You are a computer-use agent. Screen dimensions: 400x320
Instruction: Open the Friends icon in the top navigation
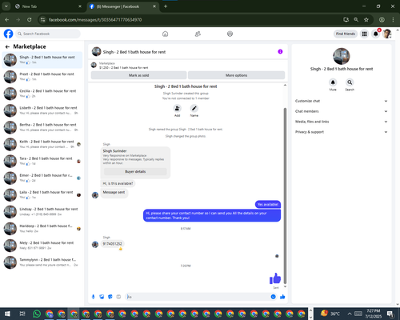(198, 34)
